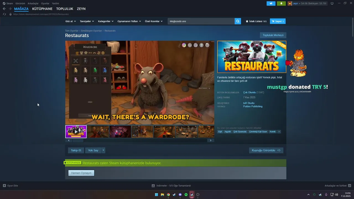This screenshot has height=199, width=354.
Task: Click the Simülasyon Oyunları breadcrumb
Action: (91, 31)
